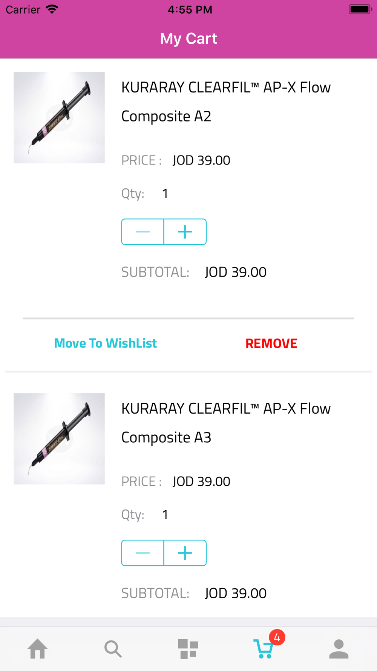Decrease quantity of Composite A3
The height and width of the screenshot is (671, 377).
coord(143,553)
